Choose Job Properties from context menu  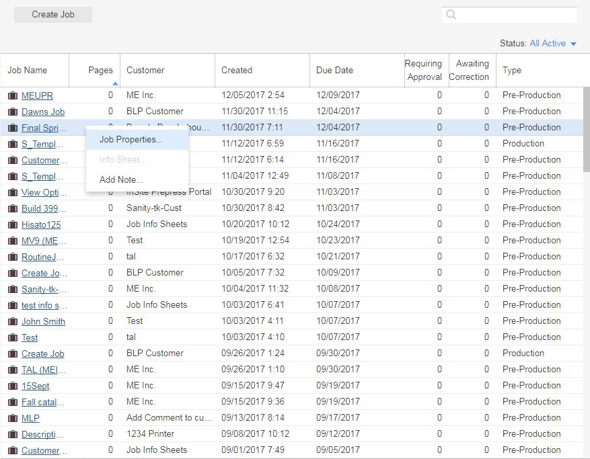131,140
